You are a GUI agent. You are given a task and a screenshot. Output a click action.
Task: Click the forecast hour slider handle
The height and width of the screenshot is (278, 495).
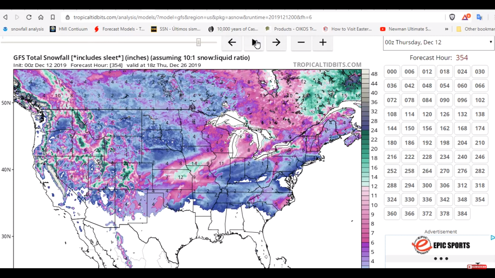click(x=199, y=42)
